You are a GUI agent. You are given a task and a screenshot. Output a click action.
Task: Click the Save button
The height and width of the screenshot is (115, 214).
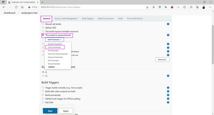50,111
